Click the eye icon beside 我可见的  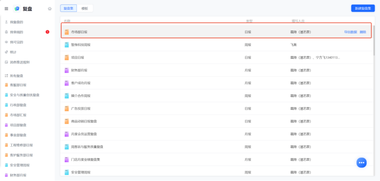click(6, 42)
